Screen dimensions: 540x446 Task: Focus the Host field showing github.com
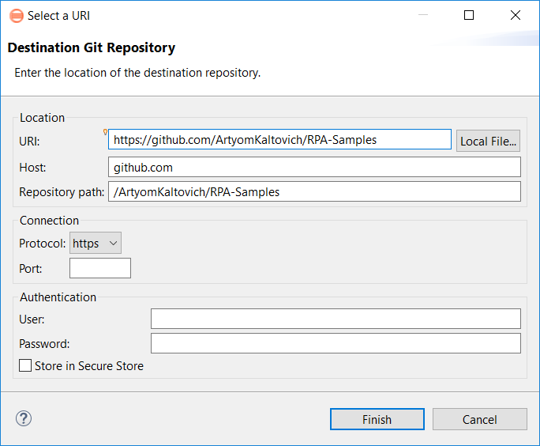coord(314,167)
